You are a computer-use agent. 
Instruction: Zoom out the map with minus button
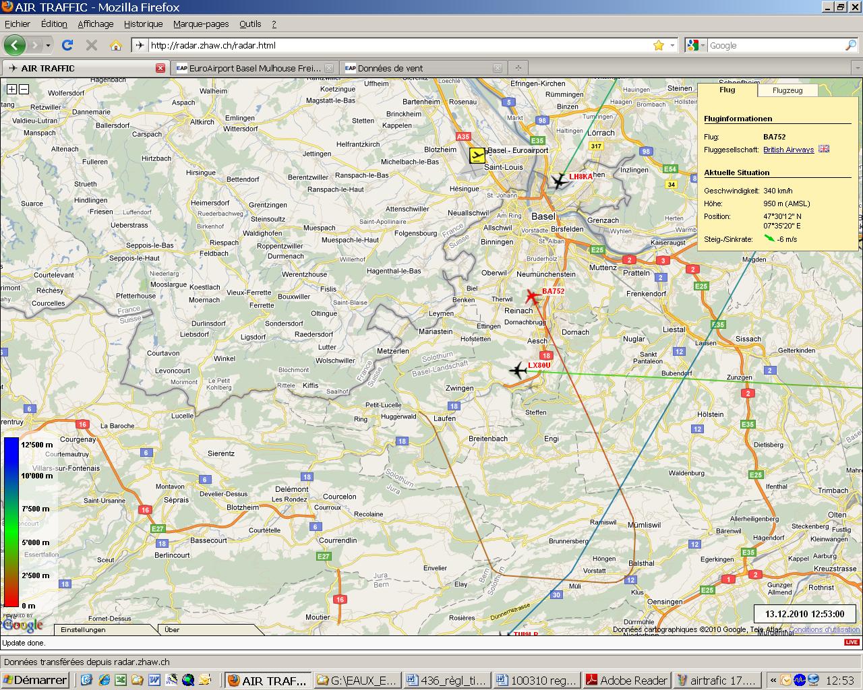[x=24, y=89]
